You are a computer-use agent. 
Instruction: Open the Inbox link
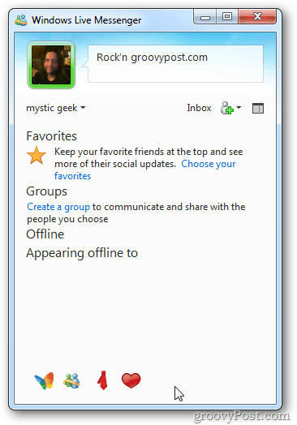[x=199, y=108]
